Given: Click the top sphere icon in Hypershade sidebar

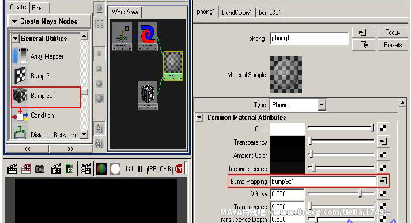Looking at the screenshot, I should pos(99,9).
